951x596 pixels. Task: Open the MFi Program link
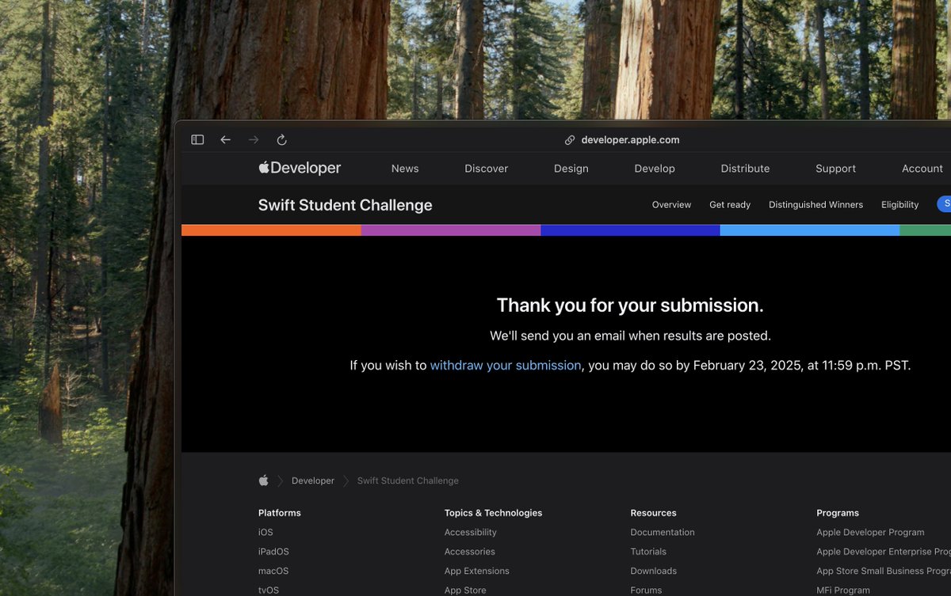pyautogui.click(x=843, y=590)
